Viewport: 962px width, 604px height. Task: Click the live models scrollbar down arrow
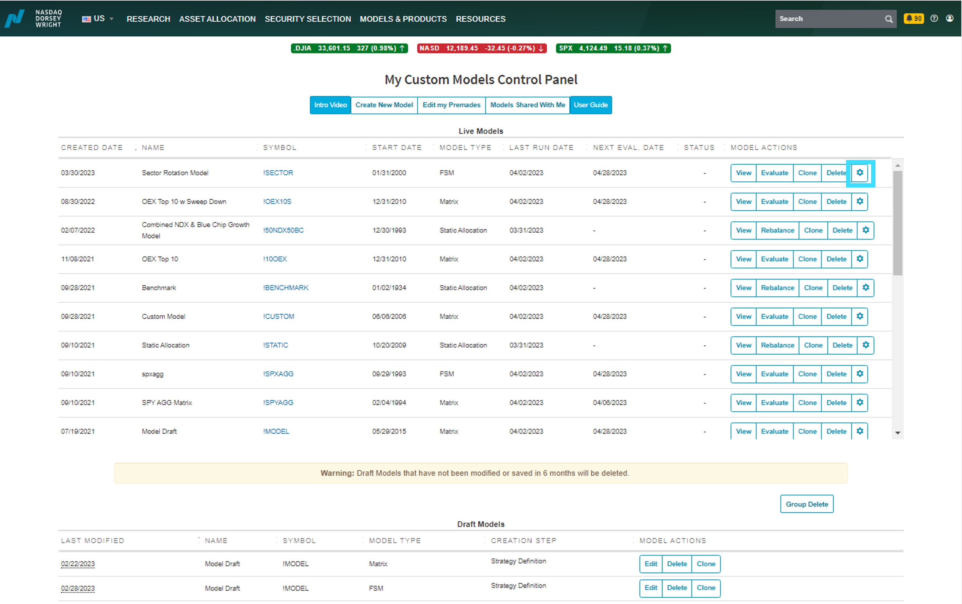(x=897, y=433)
